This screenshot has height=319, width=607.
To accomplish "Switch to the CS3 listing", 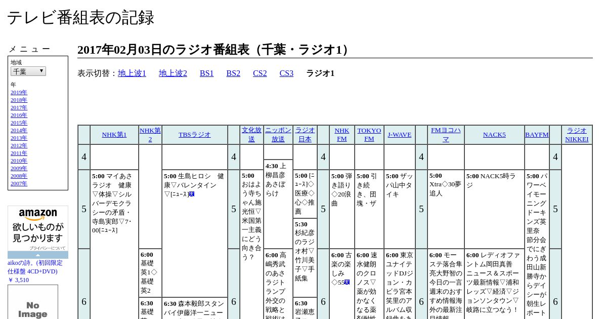I will (286, 73).
